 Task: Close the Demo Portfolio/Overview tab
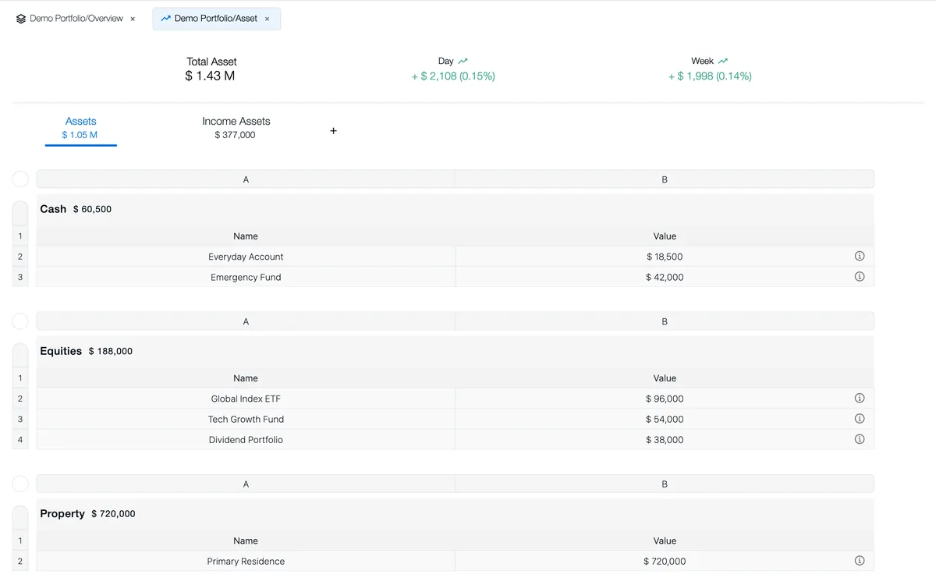click(133, 19)
